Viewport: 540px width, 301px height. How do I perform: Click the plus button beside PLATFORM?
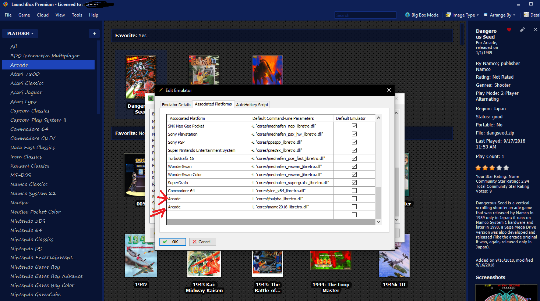[94, 33]
